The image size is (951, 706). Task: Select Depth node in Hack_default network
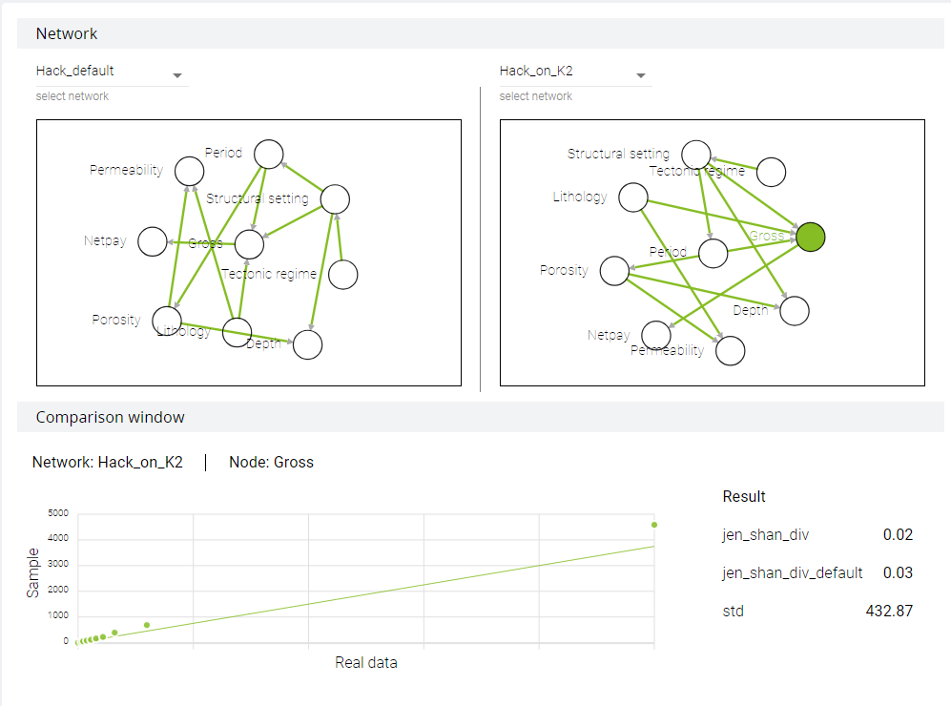307,344
